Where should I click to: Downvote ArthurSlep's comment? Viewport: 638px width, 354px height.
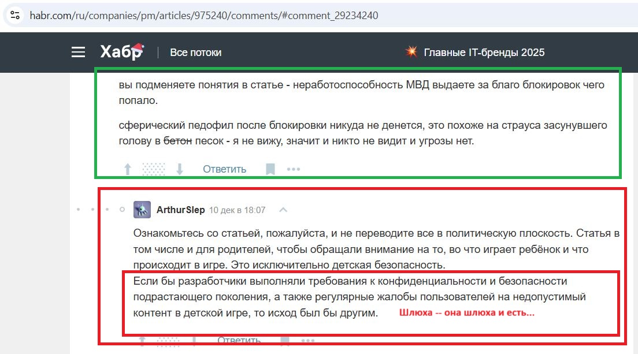coord(195,341)
